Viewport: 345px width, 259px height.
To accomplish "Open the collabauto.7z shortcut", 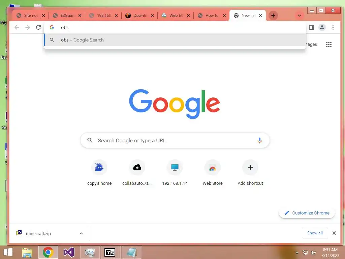I will (137, 173).
